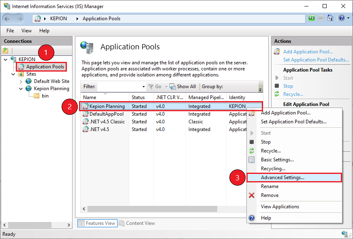Choose Recycling in context menu
Viewport: 353px width, 239px height.
point(295,169)
